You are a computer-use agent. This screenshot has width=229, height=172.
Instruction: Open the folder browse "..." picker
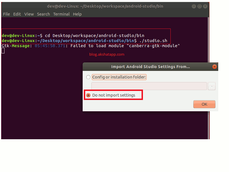211,86
